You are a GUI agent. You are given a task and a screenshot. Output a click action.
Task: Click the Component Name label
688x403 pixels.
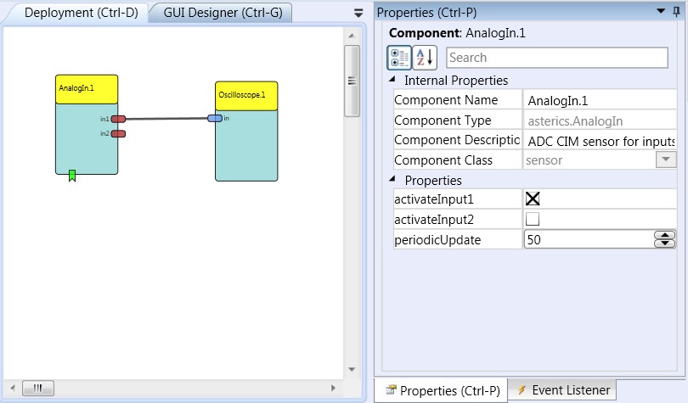tap(446, 100)
